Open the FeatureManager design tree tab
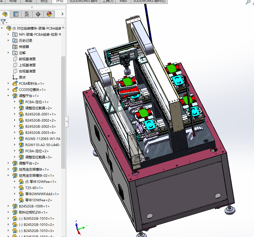This screenshot has width=254, height=237. click(x=5, y=14)
